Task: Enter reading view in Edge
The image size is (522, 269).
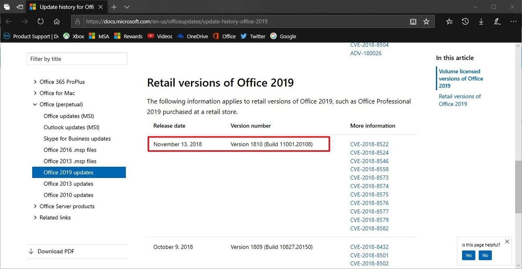Action: [x=413, y=21]
